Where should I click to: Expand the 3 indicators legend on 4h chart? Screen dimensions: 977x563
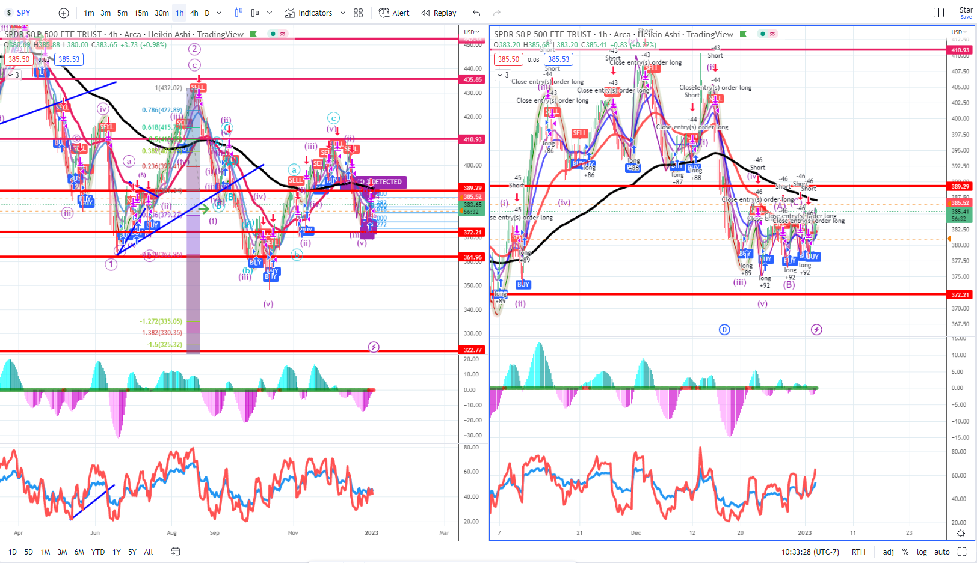[x=13, y=75]
